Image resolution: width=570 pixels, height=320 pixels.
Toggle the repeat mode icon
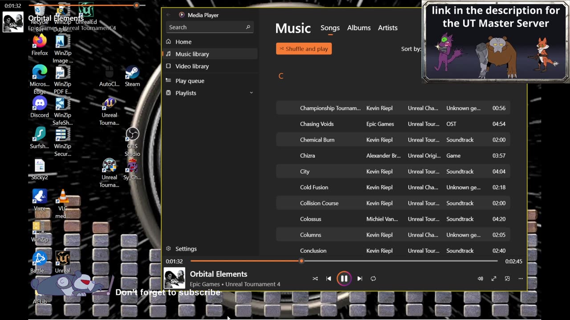pos(373,279)
